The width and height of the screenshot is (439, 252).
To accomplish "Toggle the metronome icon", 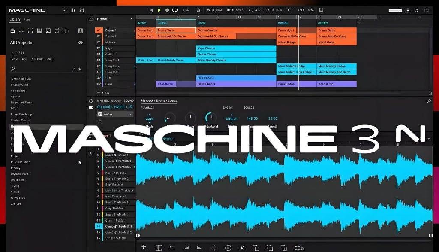I will point(198,10).
